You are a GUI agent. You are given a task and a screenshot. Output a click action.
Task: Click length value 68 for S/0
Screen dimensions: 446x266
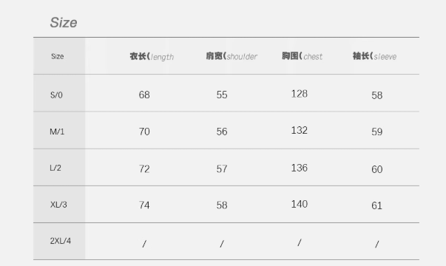point(144,95)
